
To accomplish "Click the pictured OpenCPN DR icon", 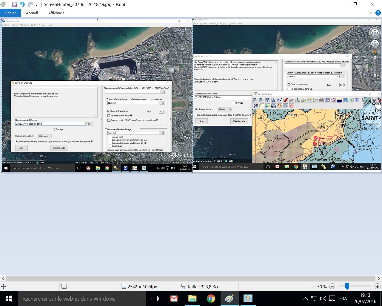I will point(255,106).
